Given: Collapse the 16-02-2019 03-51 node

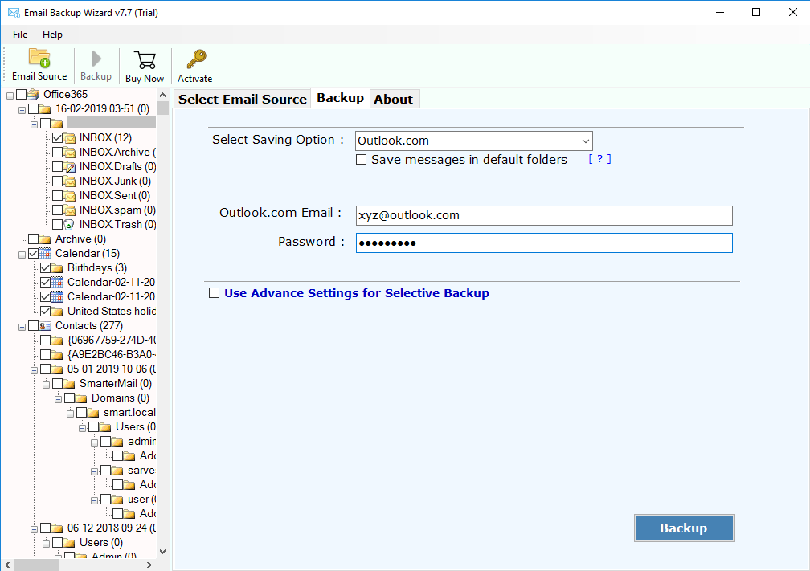Looking at the screenshot, I should 22,110.
